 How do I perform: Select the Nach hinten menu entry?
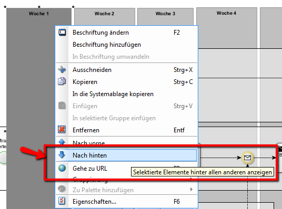click(126, 155)
